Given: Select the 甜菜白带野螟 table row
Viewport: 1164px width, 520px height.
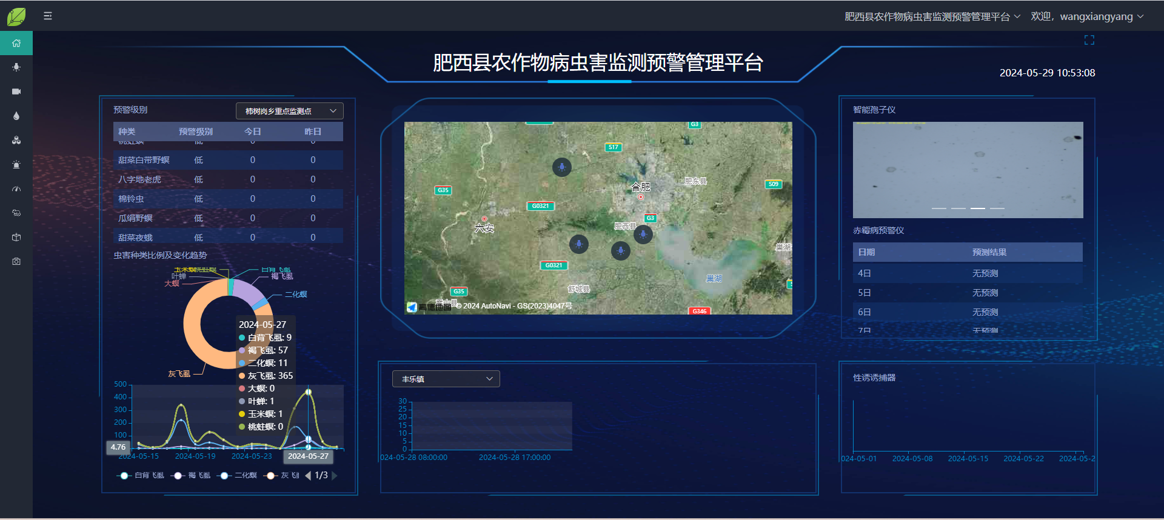Looking at the screenshot, I should pyautogui.click(x=228, y=160).
